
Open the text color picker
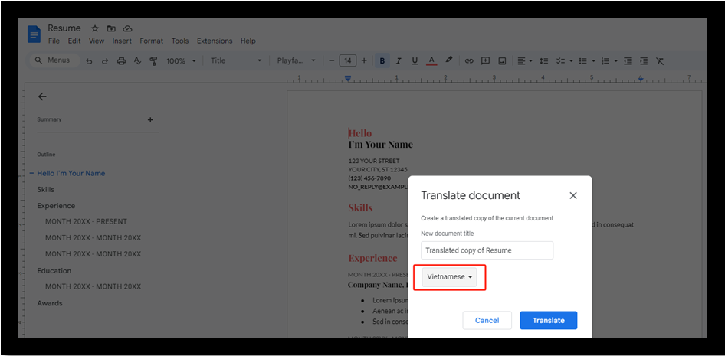431,61
